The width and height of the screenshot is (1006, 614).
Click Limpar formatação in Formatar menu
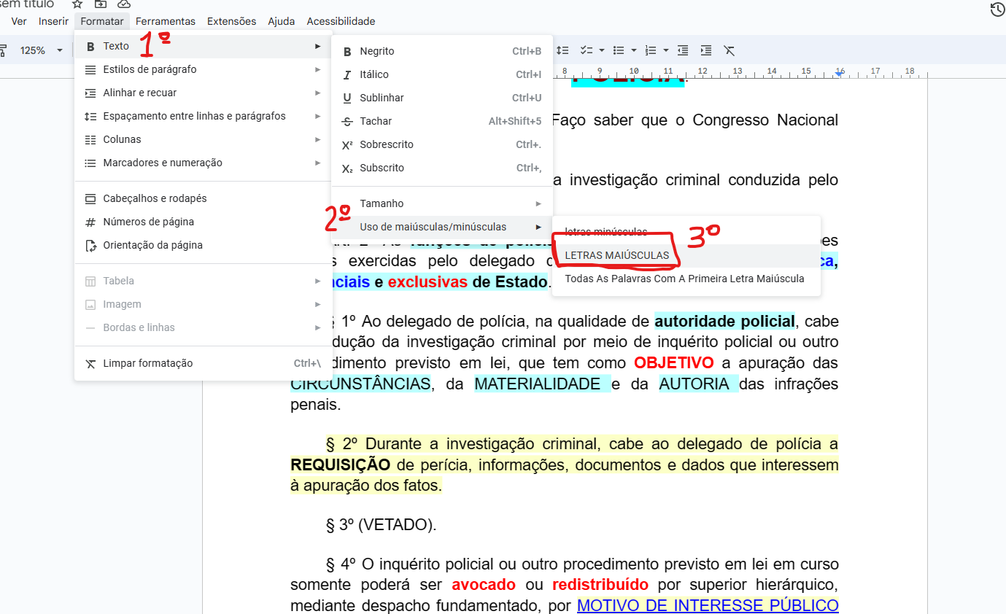click(x=204, y=363)
